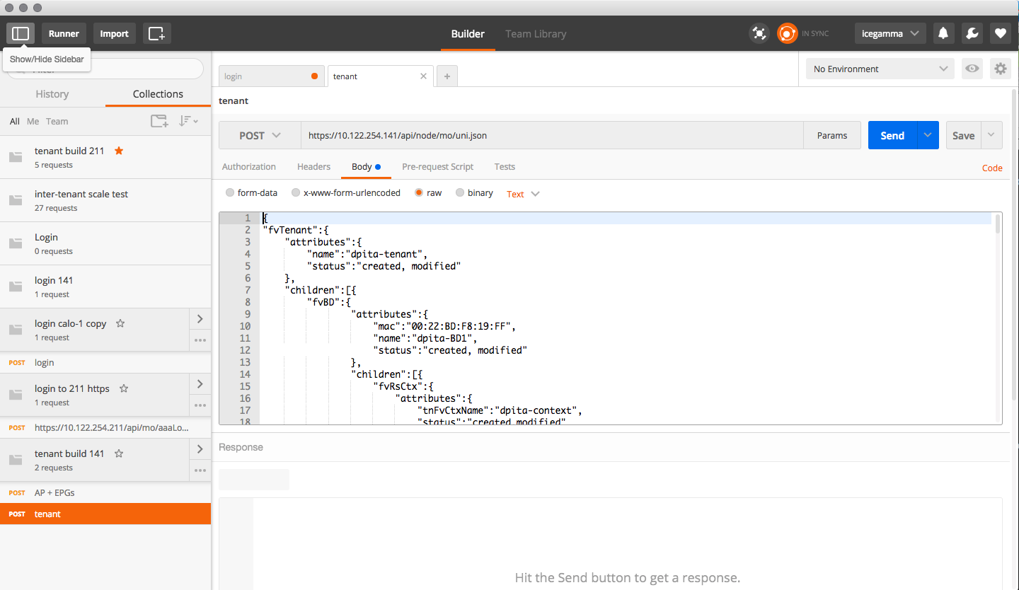This screenshot has width=1019, height=590.
Task: Open tenant build 141 ellipsis menu
Action: pyautogui.click(x=200, y=470)
